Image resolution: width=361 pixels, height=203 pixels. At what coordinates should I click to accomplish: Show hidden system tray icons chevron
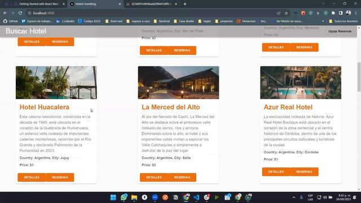(x=294, y=197)
